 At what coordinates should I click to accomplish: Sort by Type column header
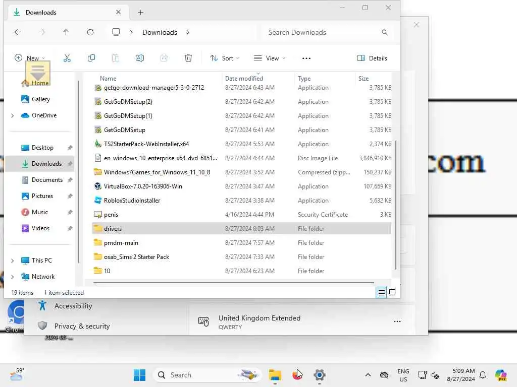tap(304, 78)
